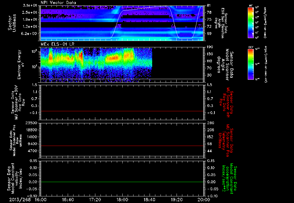Click the 69 degree elevation tick
The width and height of the screenshot is (294, 203).
[x=209, y=34]
